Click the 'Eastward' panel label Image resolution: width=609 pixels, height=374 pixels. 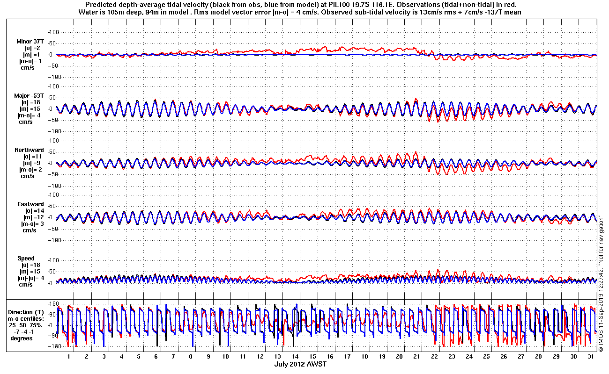[30, 204]
